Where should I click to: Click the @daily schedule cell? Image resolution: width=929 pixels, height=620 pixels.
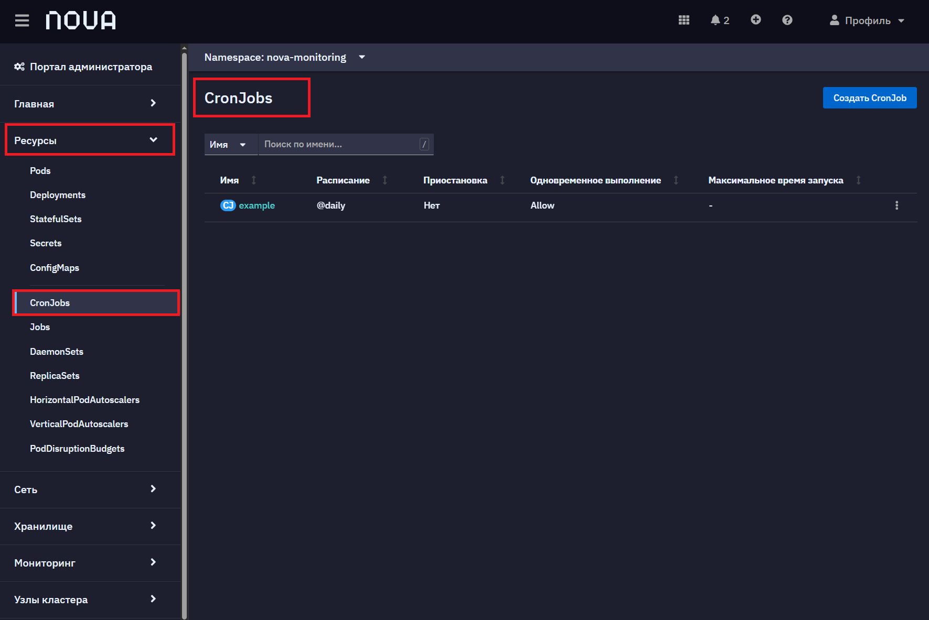tap(330, 205)
